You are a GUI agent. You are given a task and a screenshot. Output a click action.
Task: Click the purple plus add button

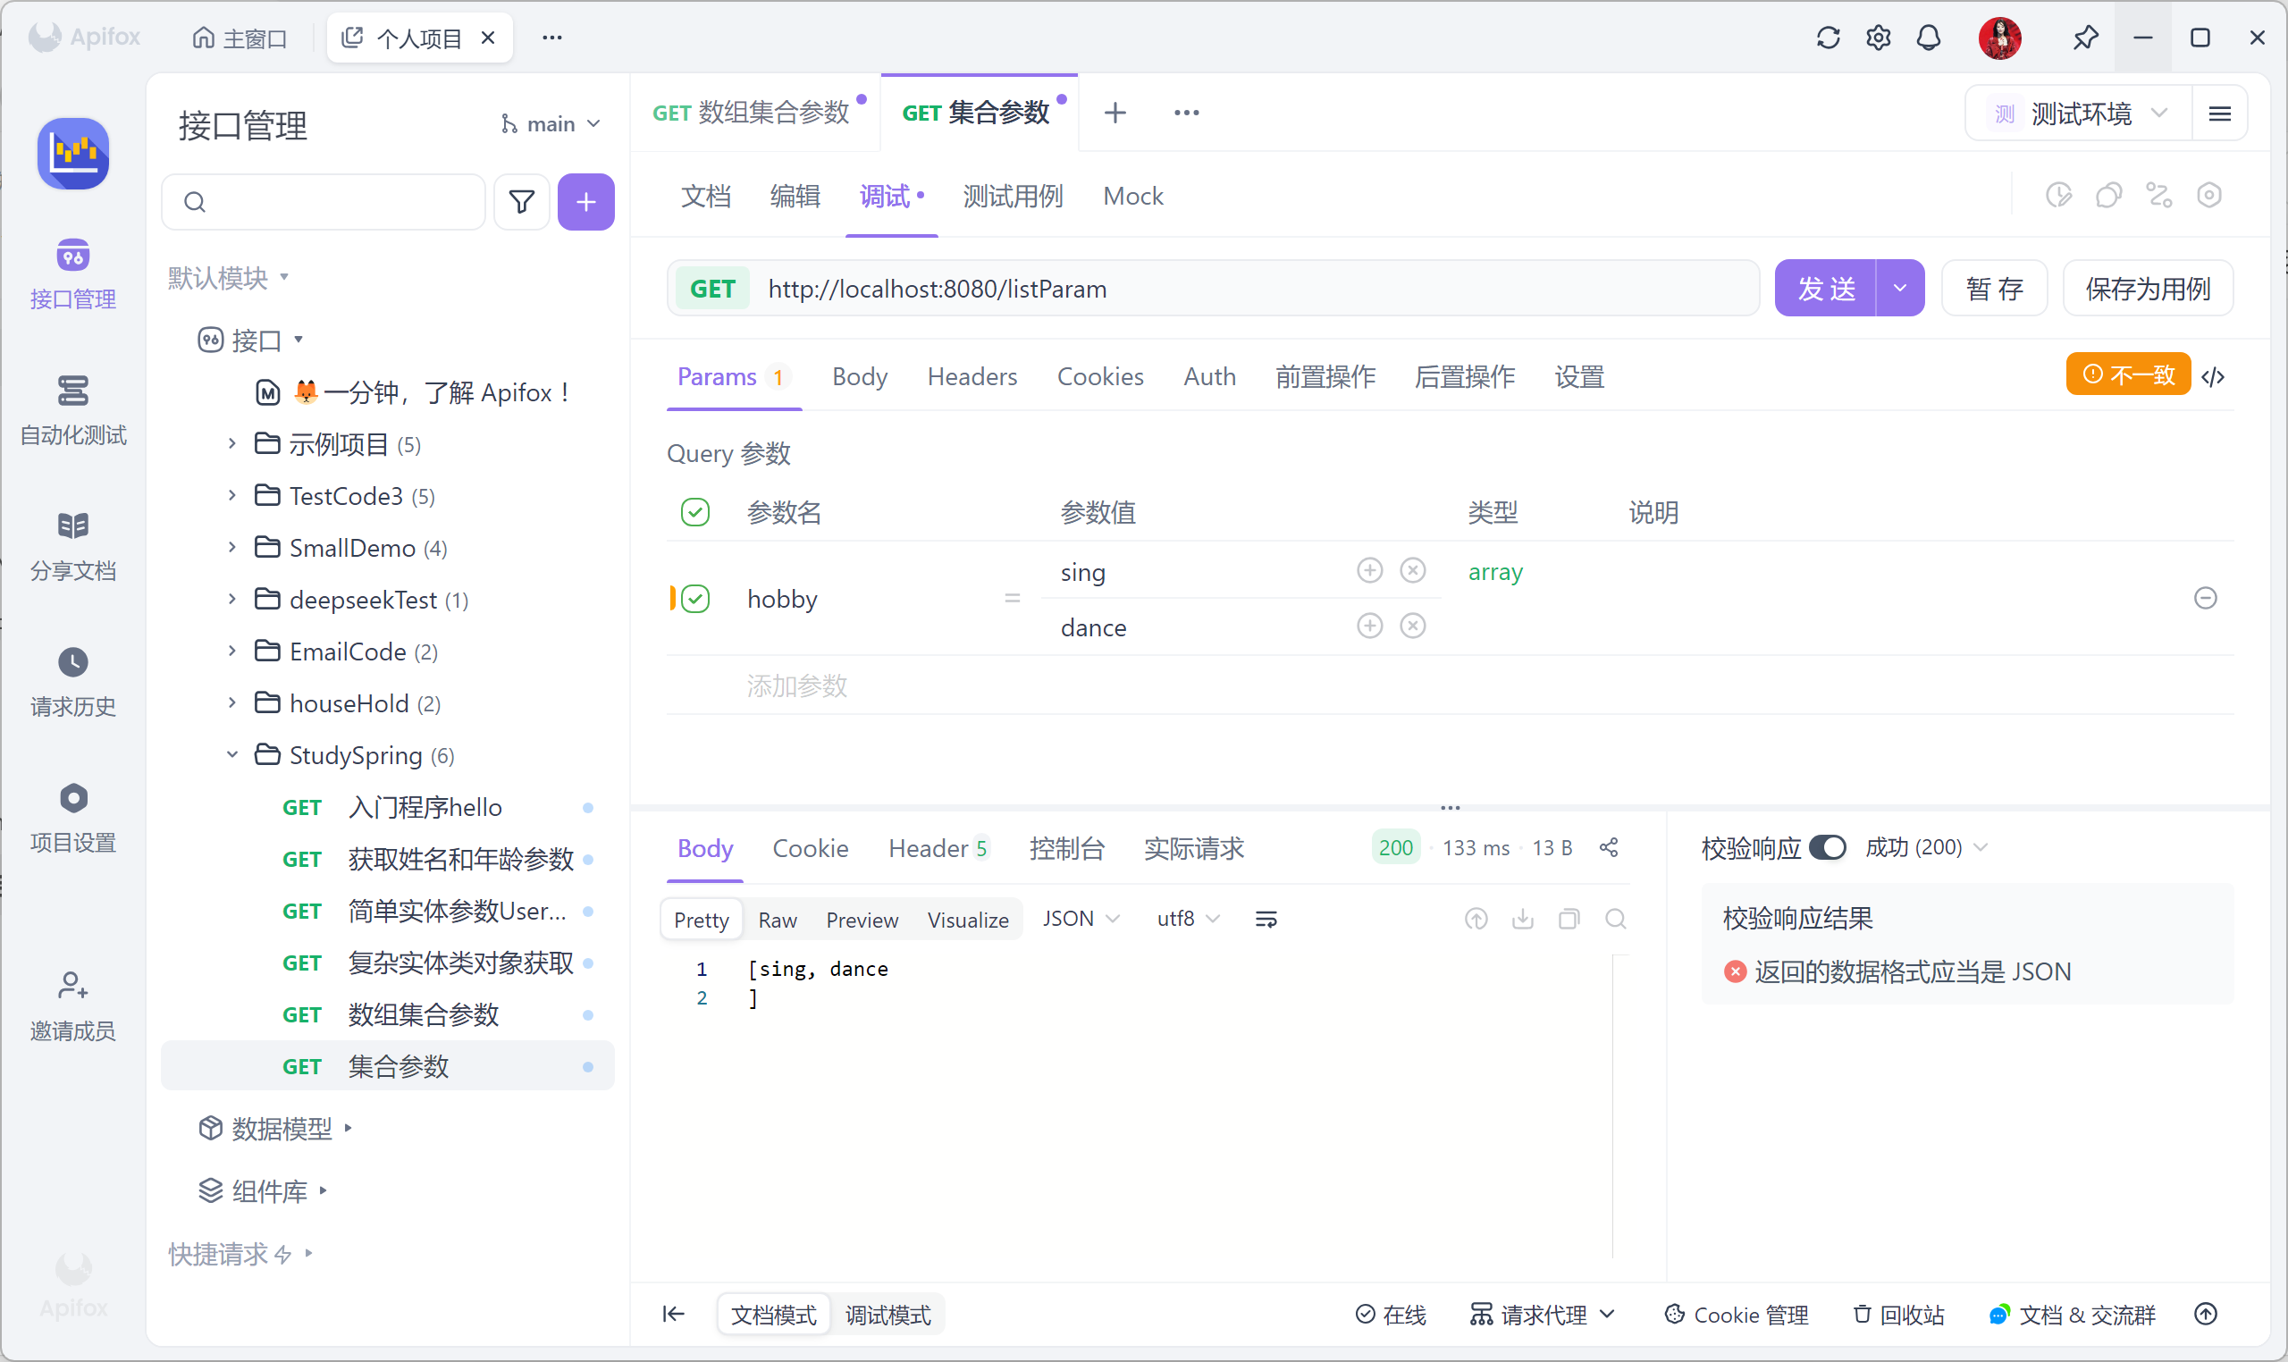(x=585, y=201)
